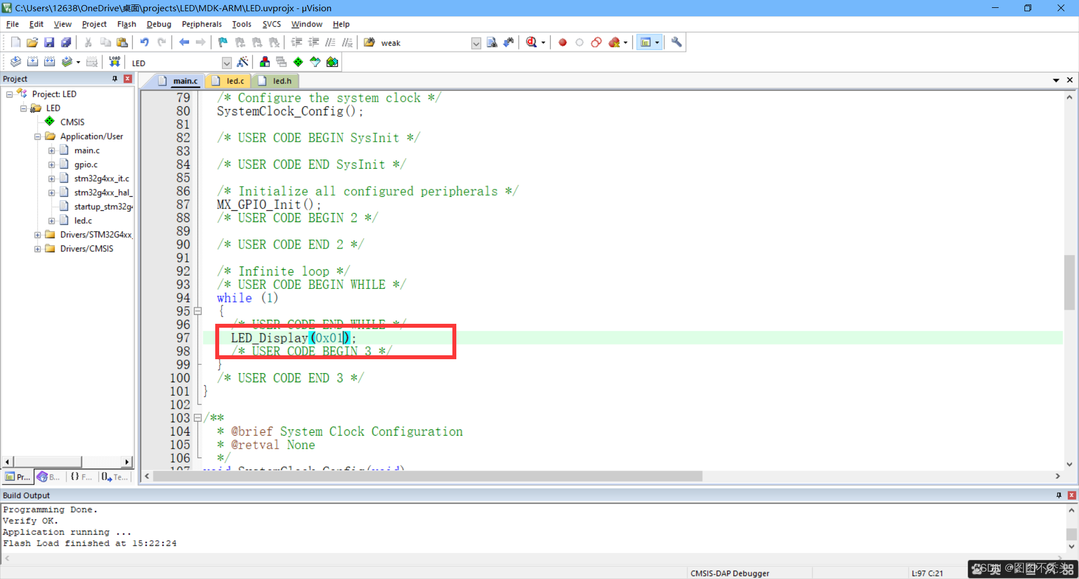Disable all breakpoints with the hollow circle icon
This screenshot has width=1079, height=579.
click(579, 42)
